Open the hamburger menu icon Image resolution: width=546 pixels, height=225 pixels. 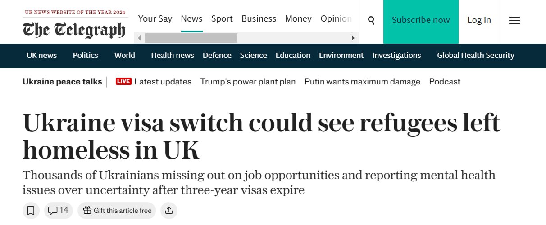coord(514,20)
